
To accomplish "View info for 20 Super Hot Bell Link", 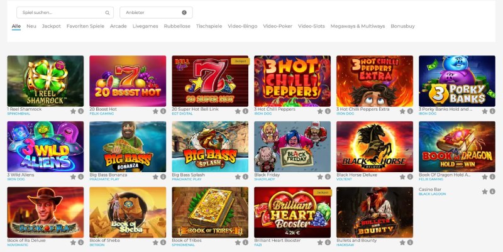I will 245,111.
